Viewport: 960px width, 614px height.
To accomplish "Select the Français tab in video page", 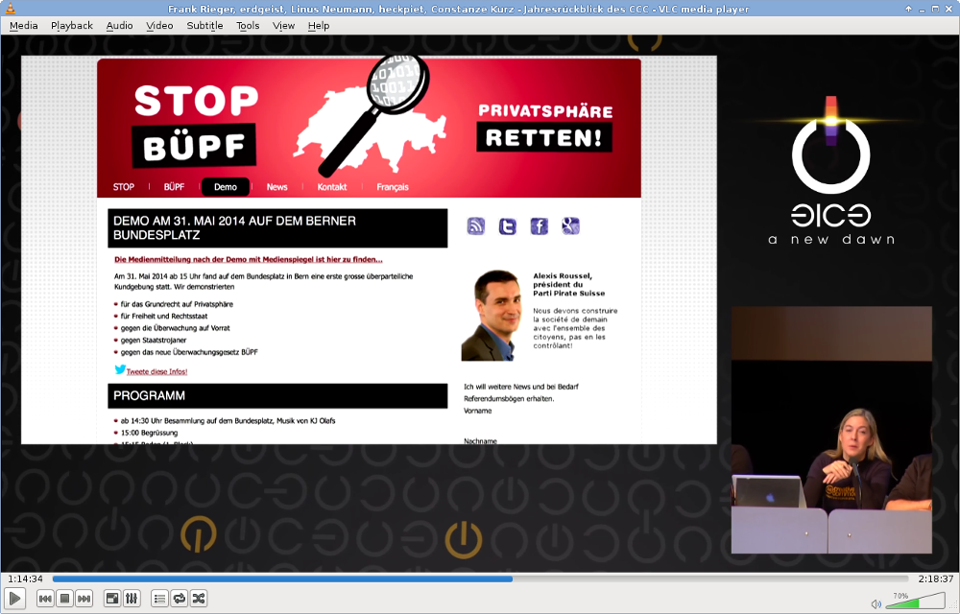I will tap(393, 187).
